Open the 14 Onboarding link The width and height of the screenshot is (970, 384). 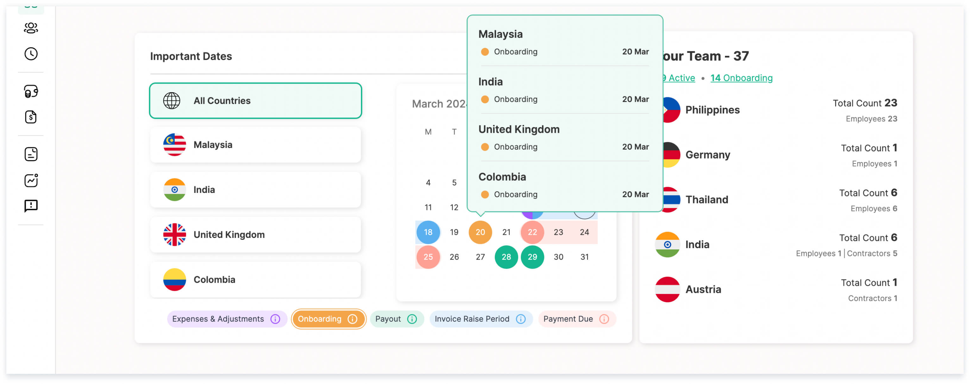[741, 78]
